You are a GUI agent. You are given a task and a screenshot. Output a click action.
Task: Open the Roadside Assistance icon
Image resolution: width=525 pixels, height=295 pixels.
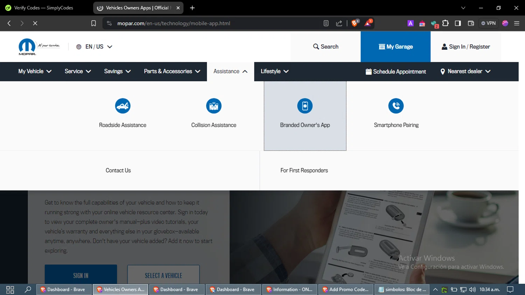pyautogui.click(x=122, y=106)
